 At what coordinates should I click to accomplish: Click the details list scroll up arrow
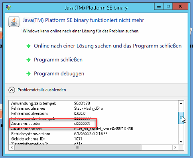181,103
